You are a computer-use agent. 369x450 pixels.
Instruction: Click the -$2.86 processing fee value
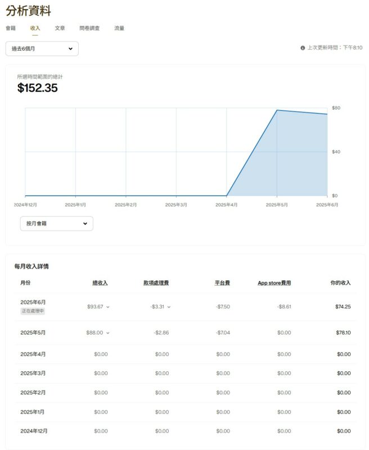click(161, 332)
